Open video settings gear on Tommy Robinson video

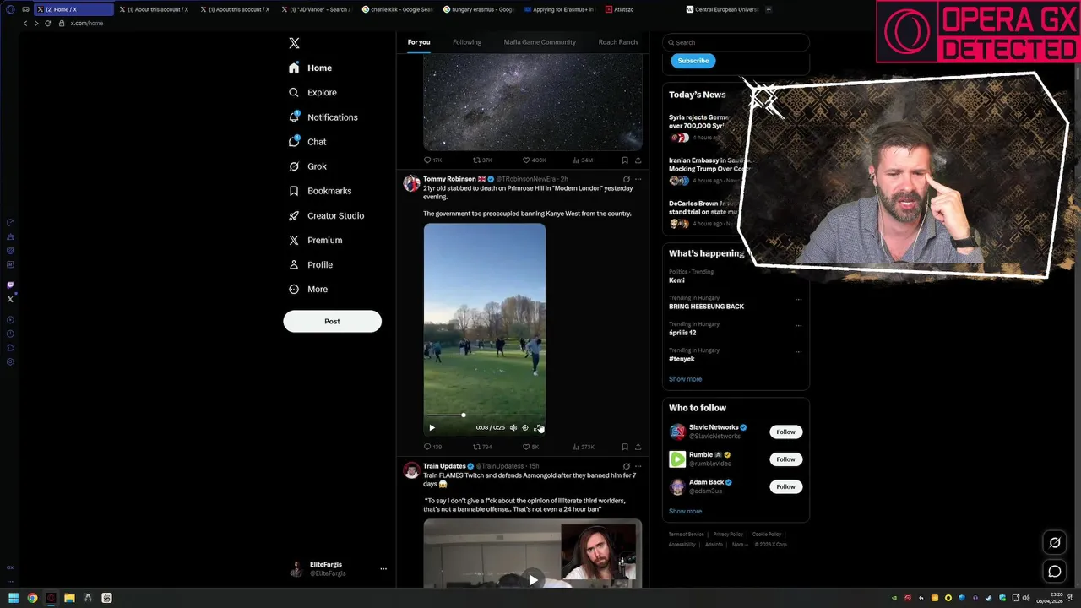pyautogui.click(x=524, y=427)
